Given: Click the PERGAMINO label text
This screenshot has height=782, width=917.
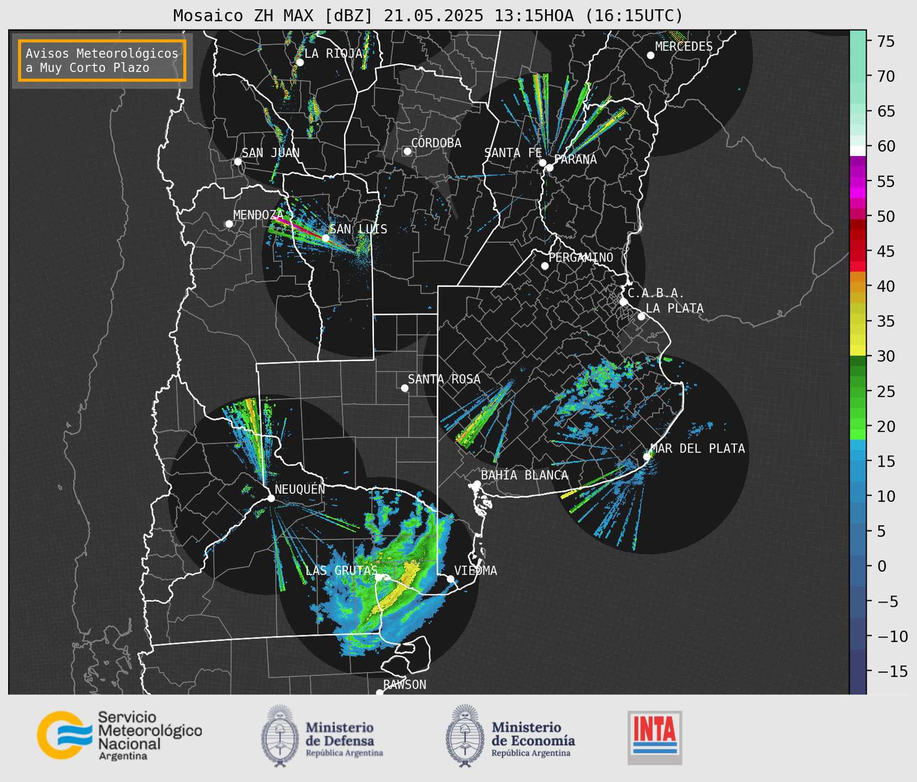Looking at the screenshot, I should coord(581,258).
